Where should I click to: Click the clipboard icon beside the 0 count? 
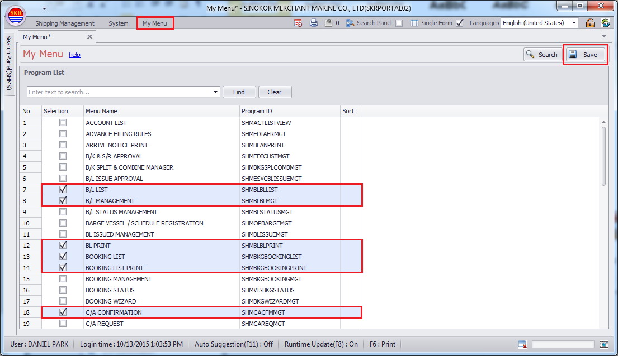(x=328, y=23)
